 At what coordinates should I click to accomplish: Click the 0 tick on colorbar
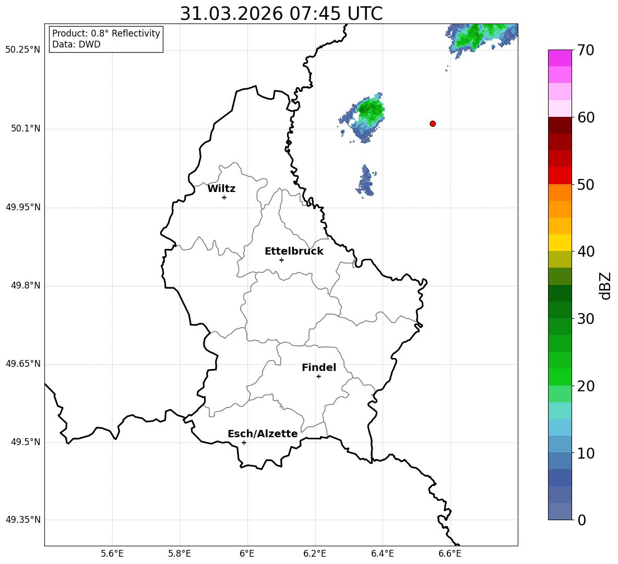pos(581,520)
